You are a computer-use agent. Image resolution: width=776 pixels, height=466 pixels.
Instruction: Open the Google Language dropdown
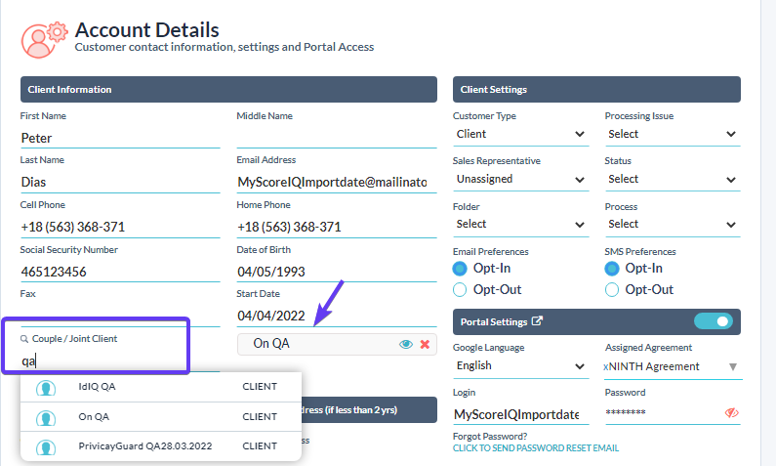520,366
